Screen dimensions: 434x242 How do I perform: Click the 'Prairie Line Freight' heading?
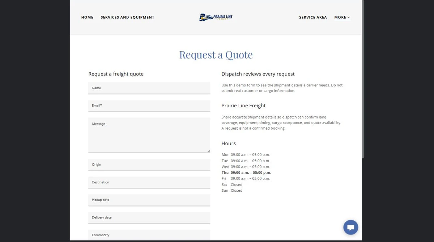(243, 106)
